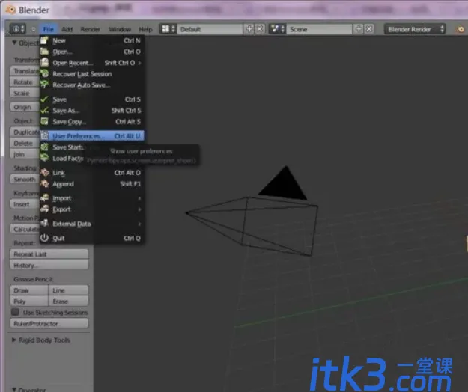Open the File menu
Viewport: 468px width, 392px height.
48,29
